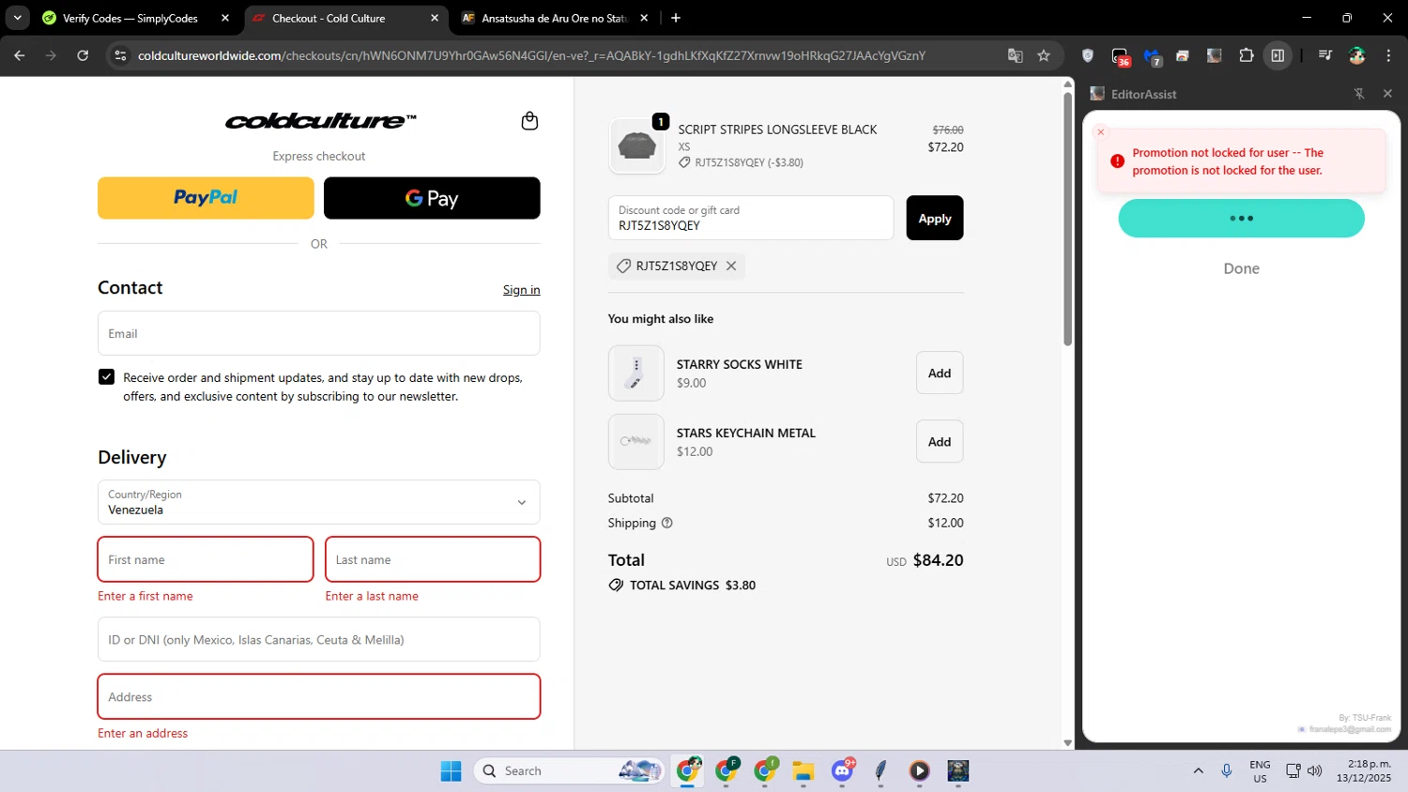
Task: View site information icon in address bar
Action: (x=120, y=55)
